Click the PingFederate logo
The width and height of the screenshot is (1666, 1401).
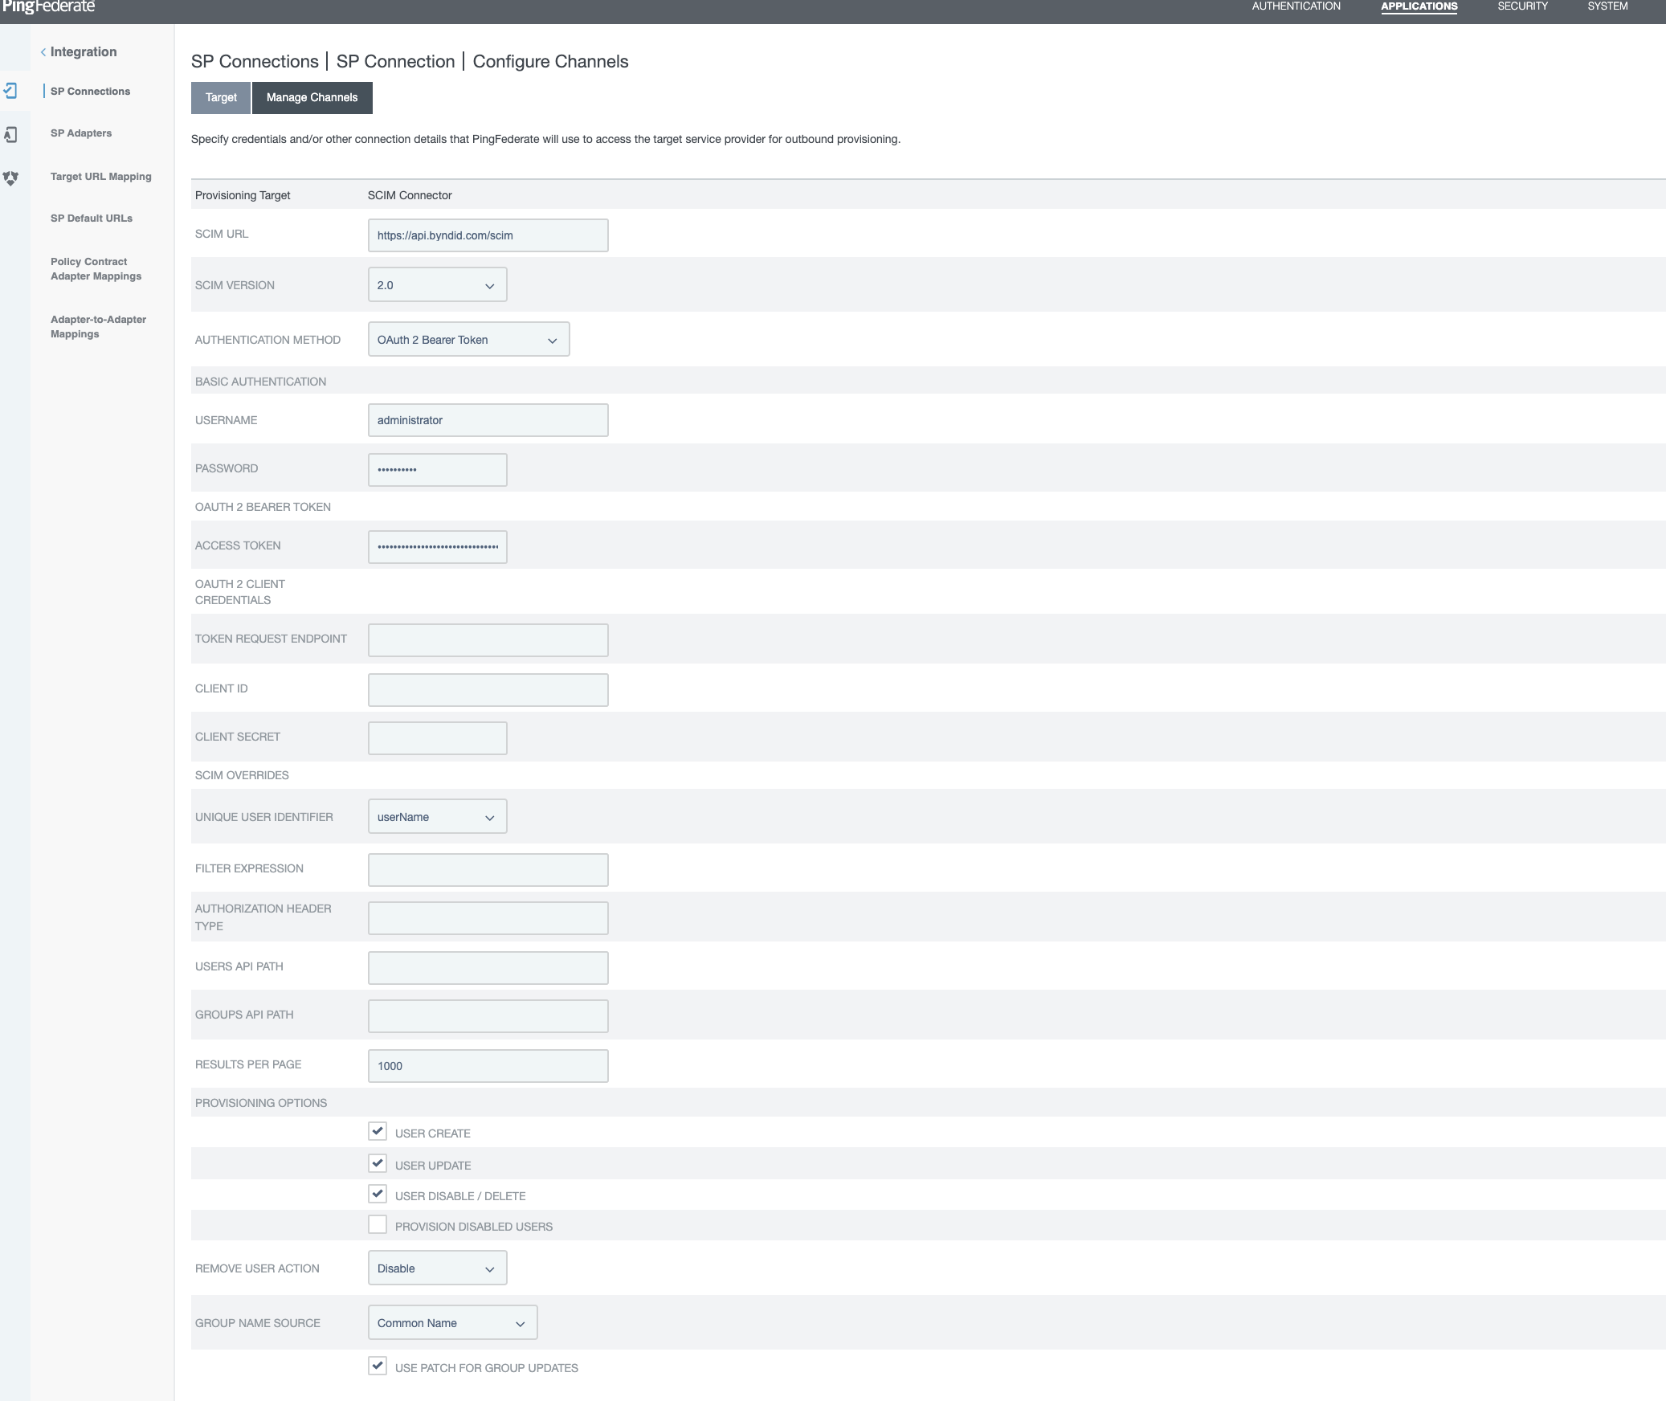48,7
